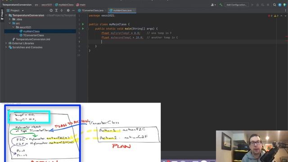Screen dimensions: 288x162
Task: Click the teal shield icon at top right
Action: (285, 5)
